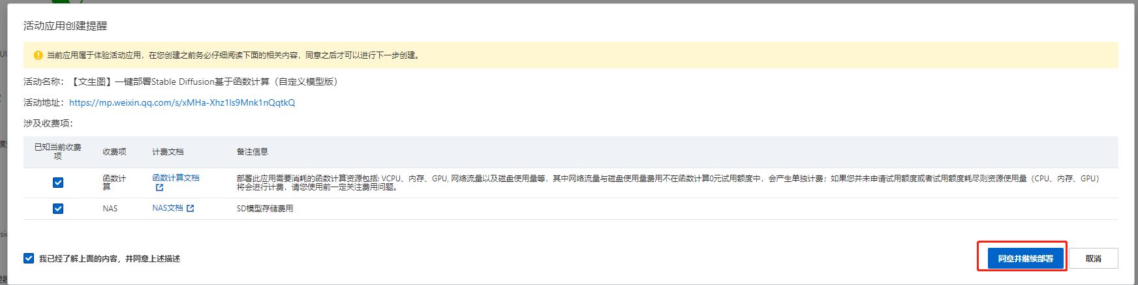
Task: Select the 已知当前收费项 column header
Action: [x=58, y=151]
